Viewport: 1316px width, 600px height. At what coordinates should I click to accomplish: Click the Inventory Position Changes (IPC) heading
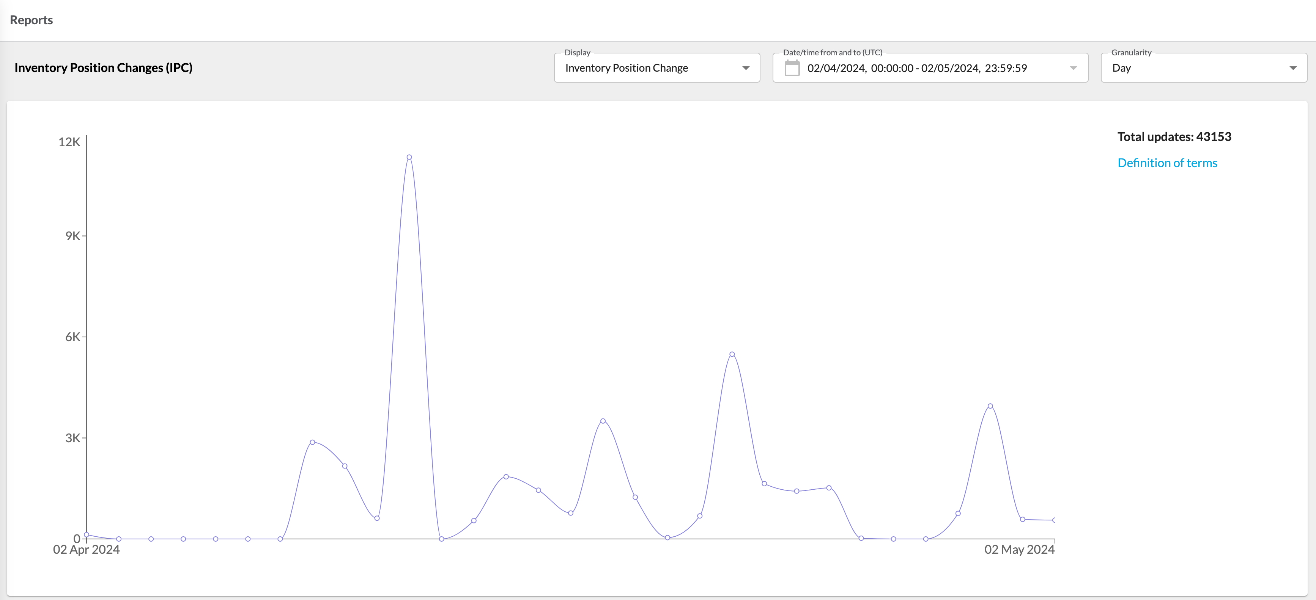pos(103,68)
